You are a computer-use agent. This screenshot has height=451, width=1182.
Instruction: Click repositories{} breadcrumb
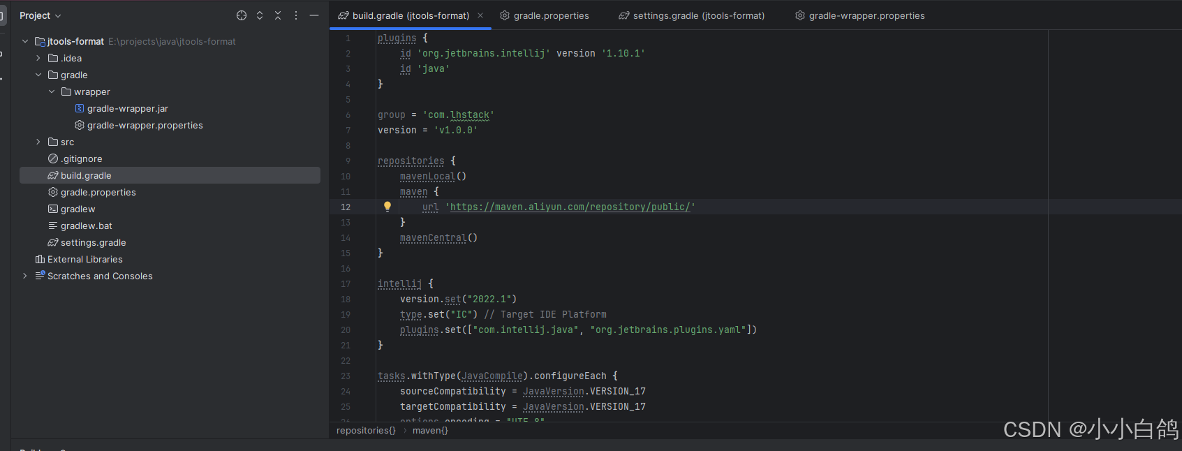coord(366,430)
